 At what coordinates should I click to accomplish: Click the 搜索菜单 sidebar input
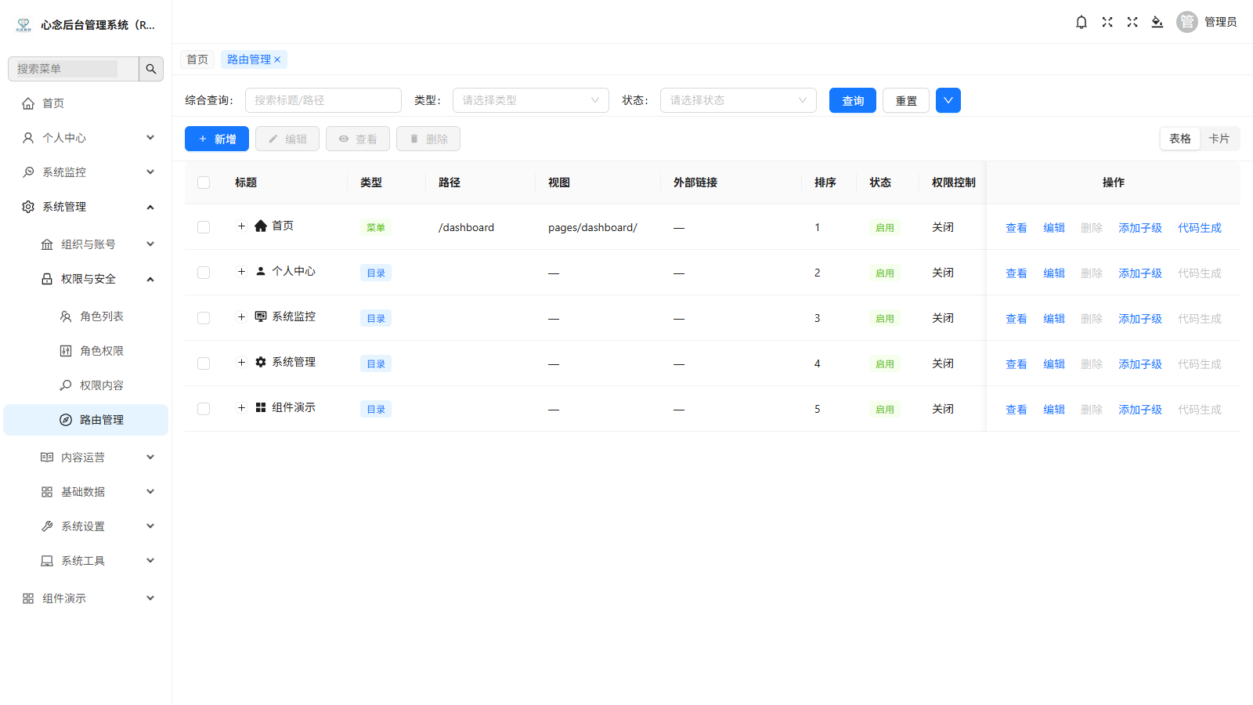(74, 69)
